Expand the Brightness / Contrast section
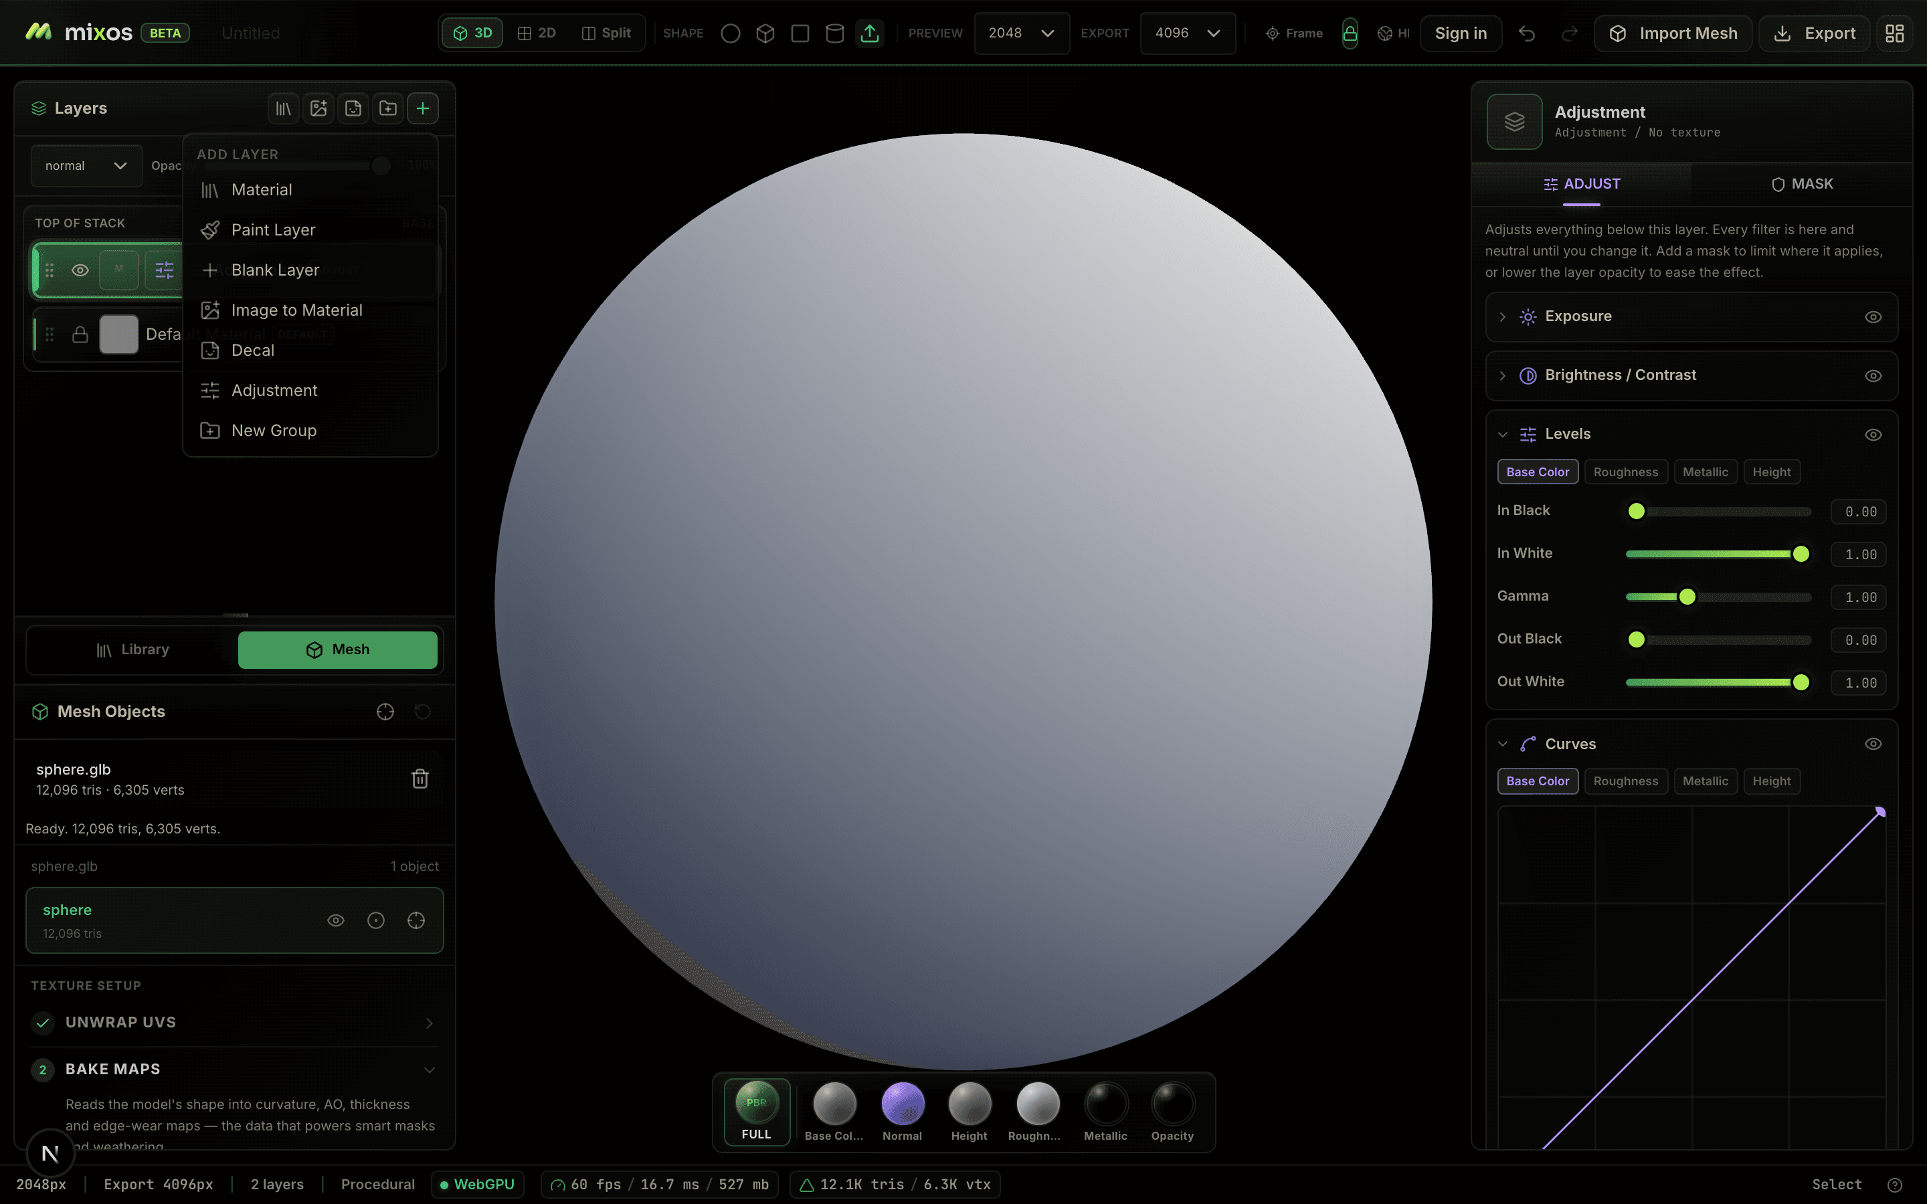Screen dimensions: 1927x1204 (x=1503, y=376)
